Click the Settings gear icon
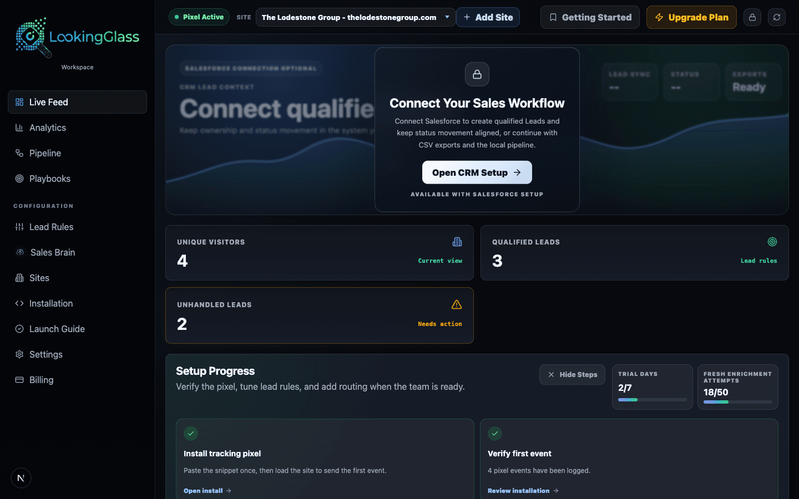 click(19, 354)
